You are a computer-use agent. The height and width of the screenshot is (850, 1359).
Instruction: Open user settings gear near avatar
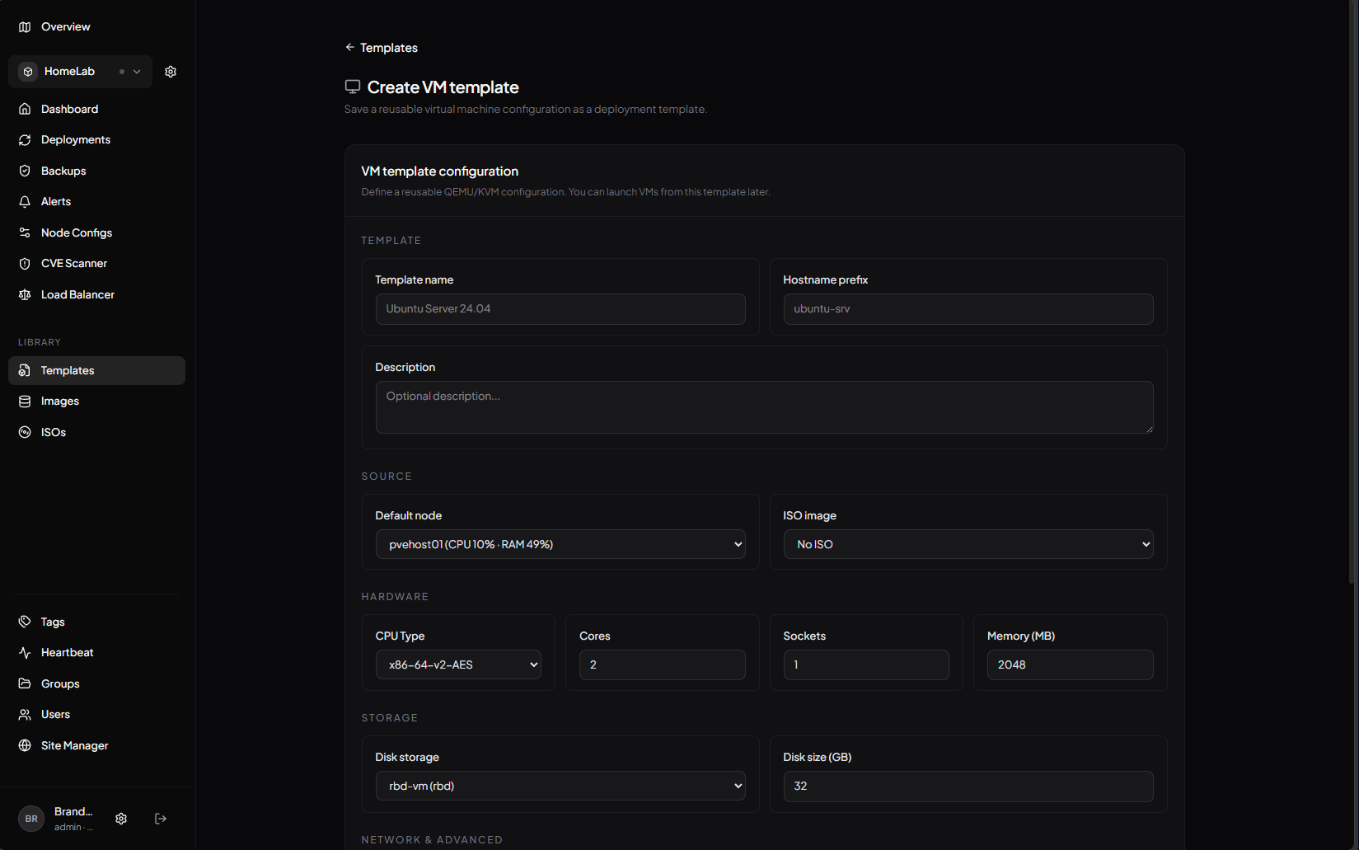121,819
